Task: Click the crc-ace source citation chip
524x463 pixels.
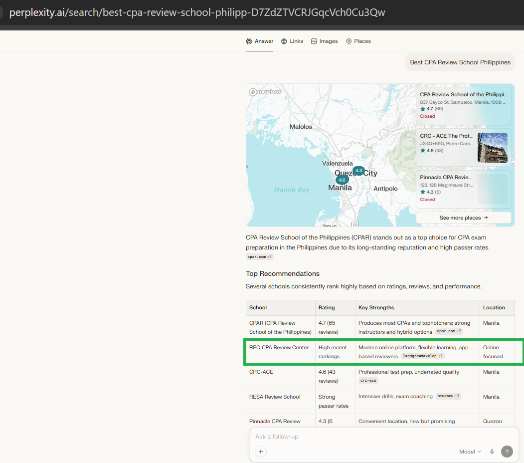Action: point(368,381)
